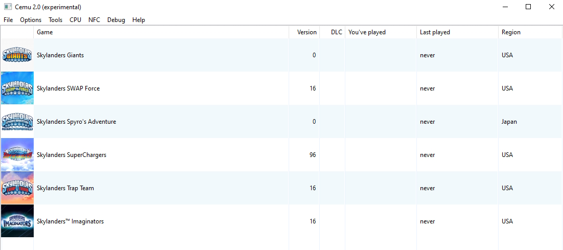
Task: Open the Debug menu
Action: [x=116, y=20]
